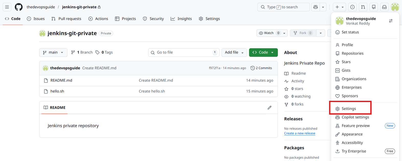Select Profile in user menu
The image size is (402, 161).
tap(365, 45)
